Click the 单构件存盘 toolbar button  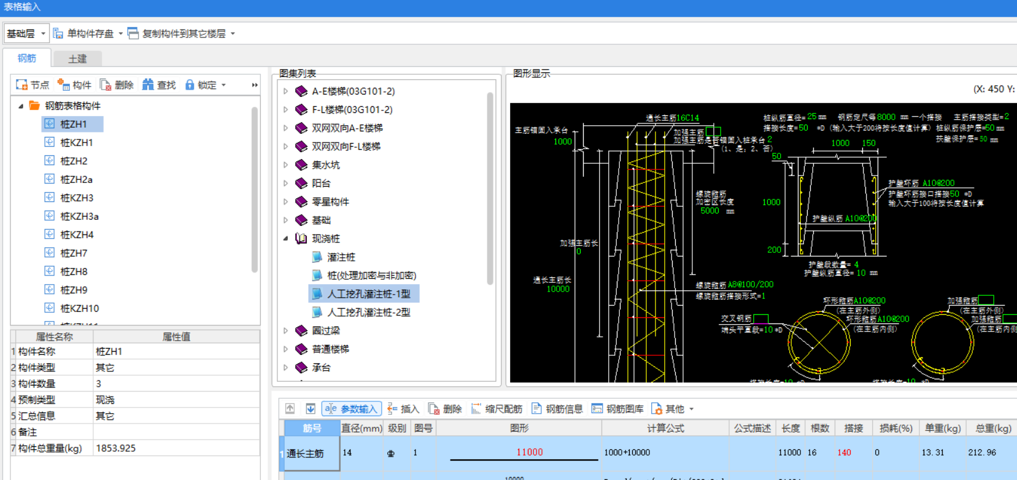(x=83, y=33)
